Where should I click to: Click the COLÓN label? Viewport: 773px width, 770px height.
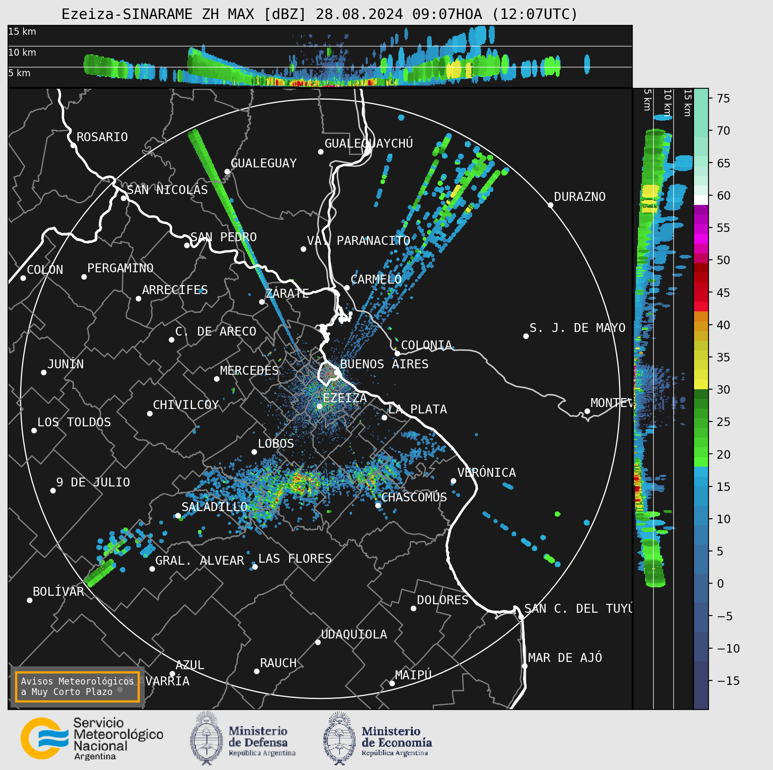click(45, 270)
